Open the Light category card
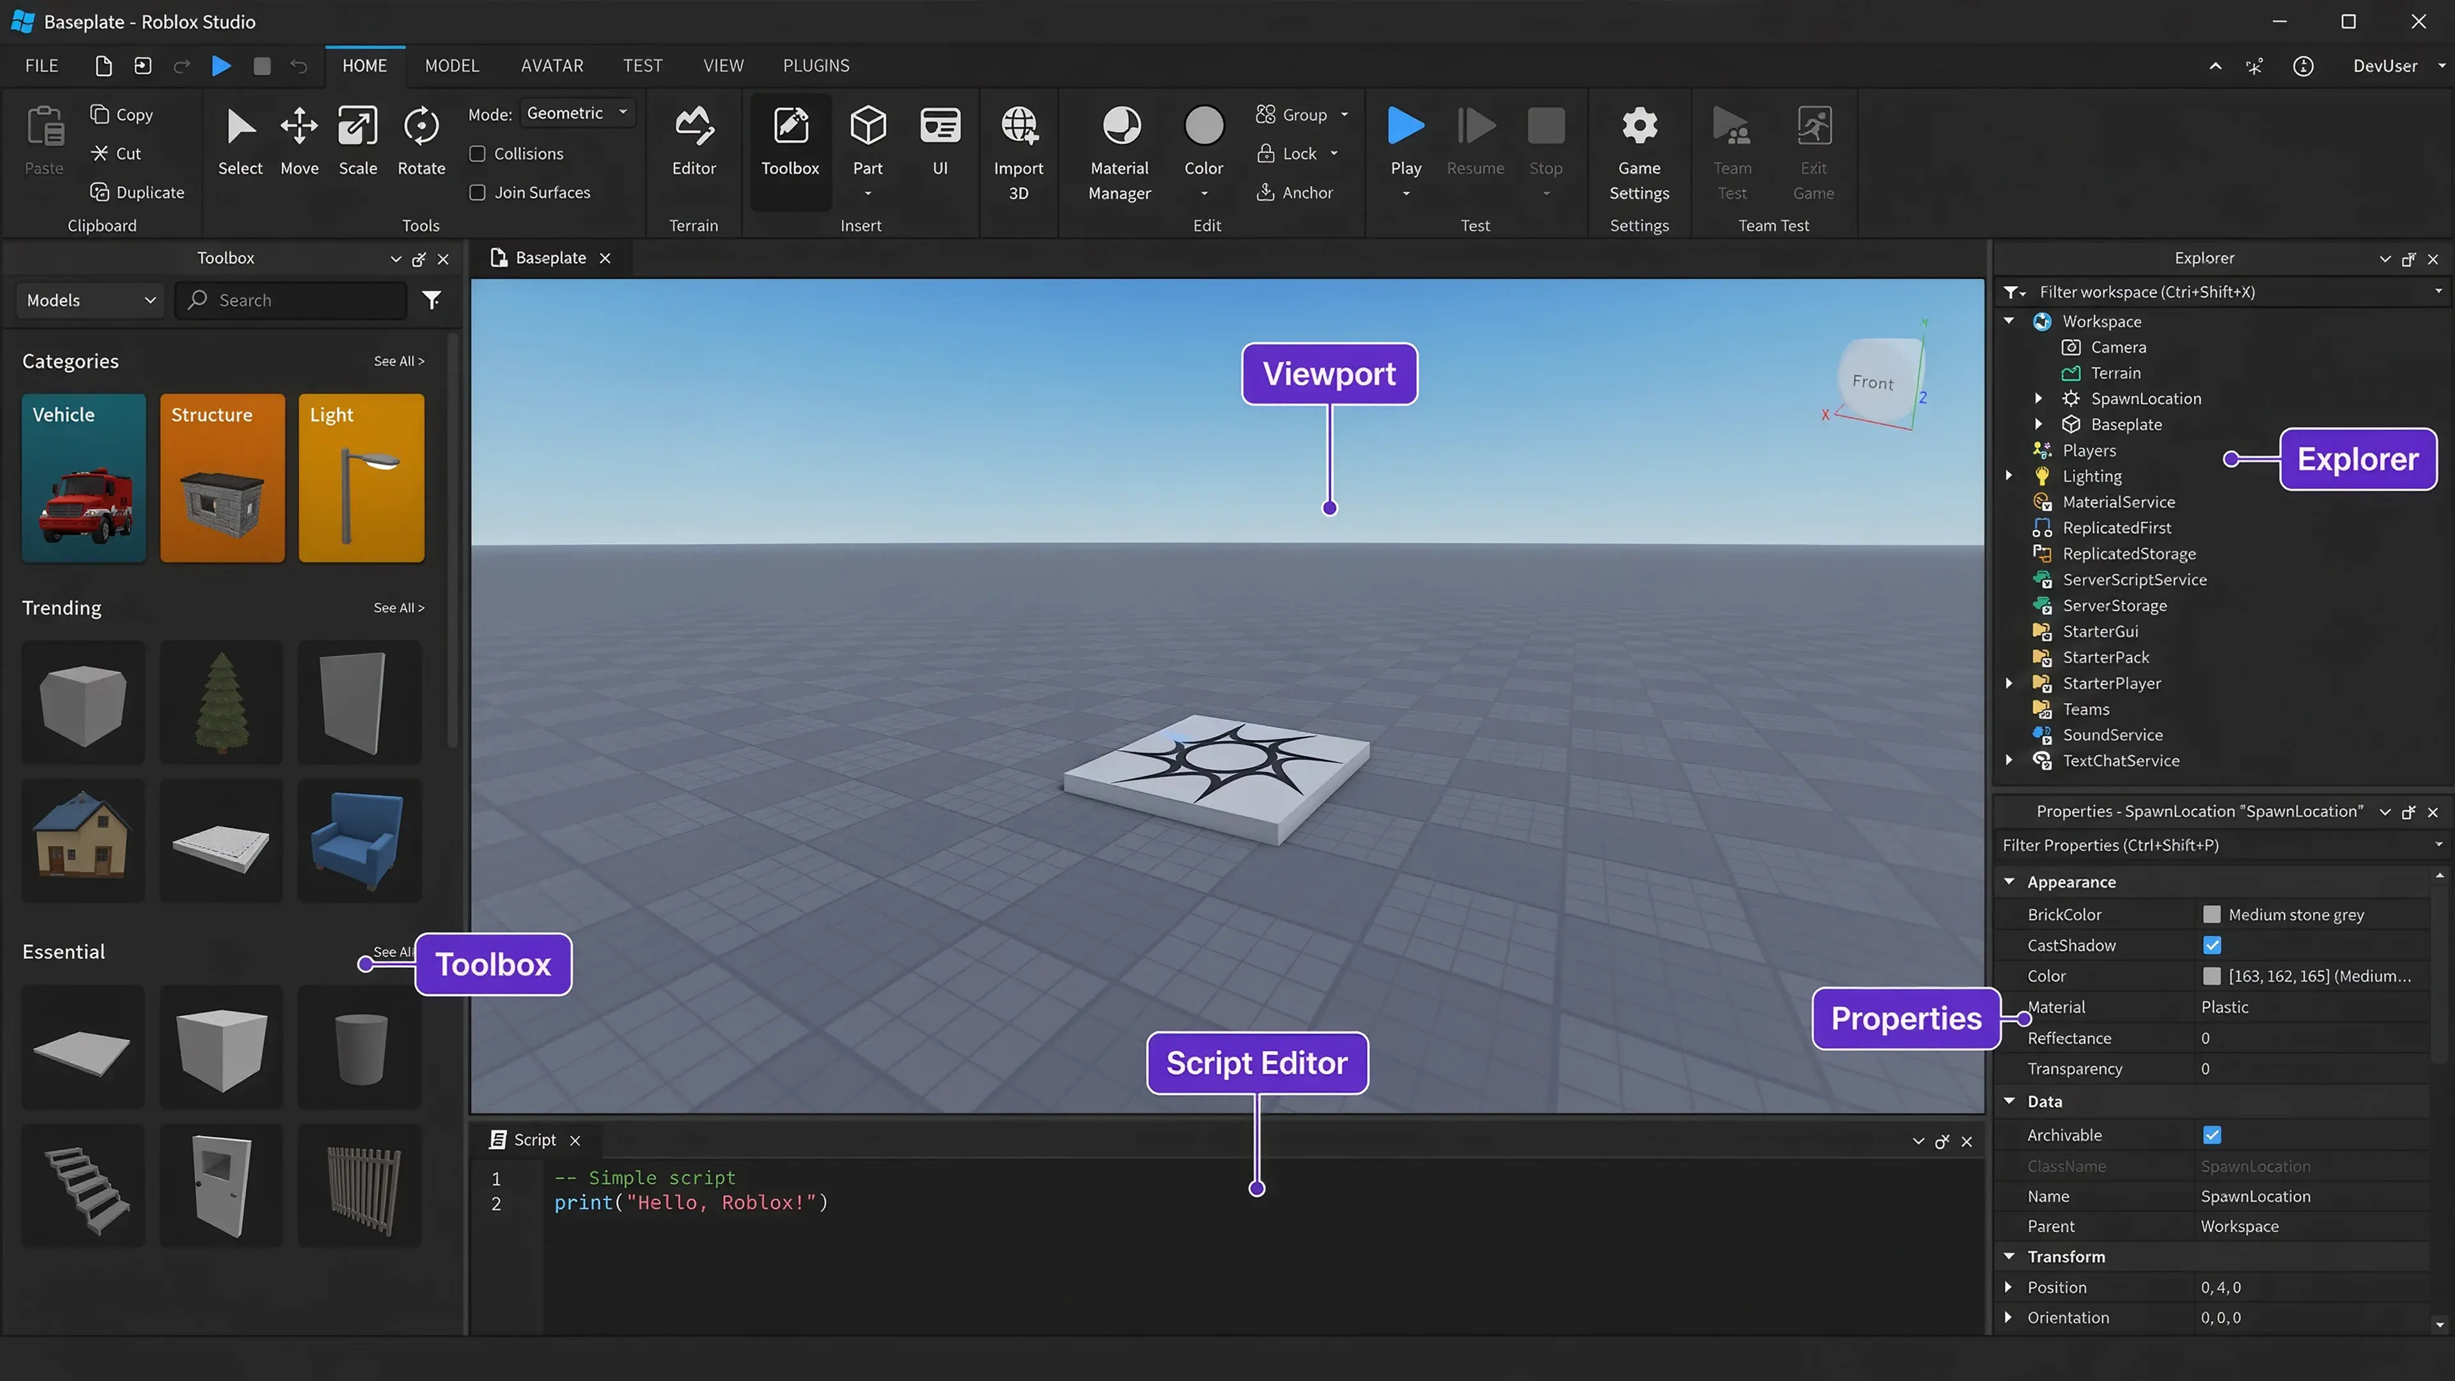2455x1381 pixels. (361, 478)
